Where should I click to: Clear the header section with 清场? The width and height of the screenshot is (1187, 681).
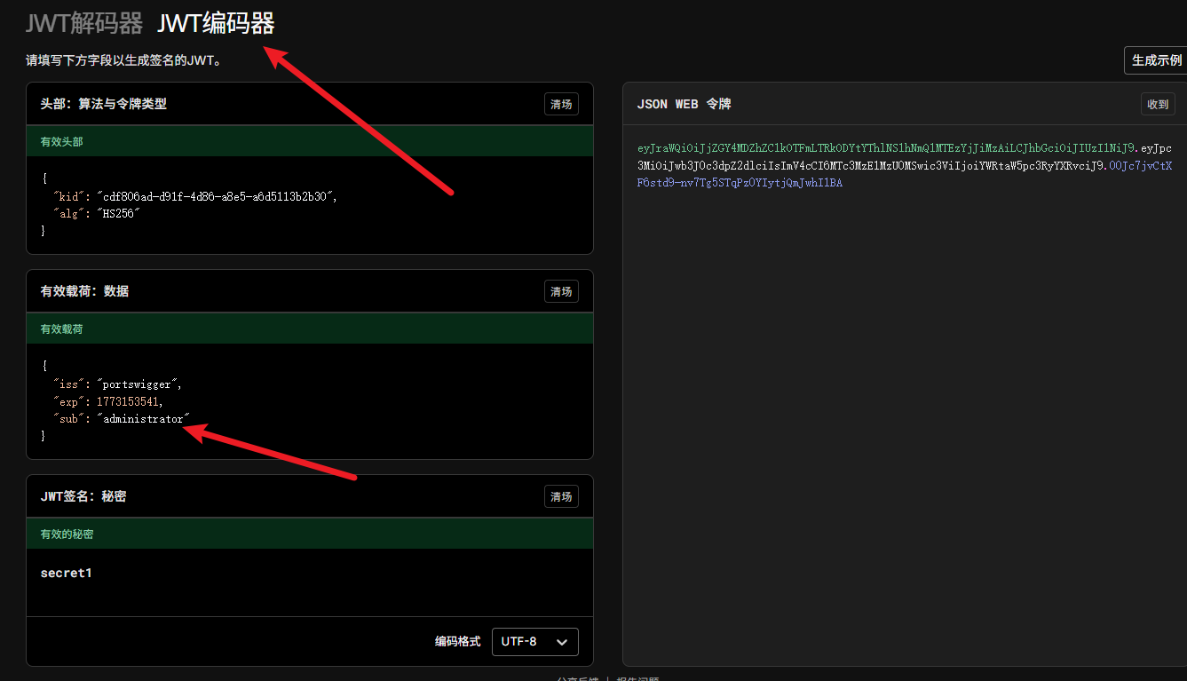561,104
